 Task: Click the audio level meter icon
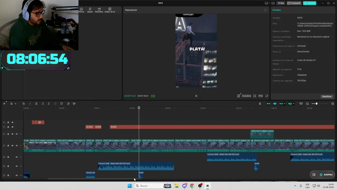pyautogui.click(x=153, y=96)
